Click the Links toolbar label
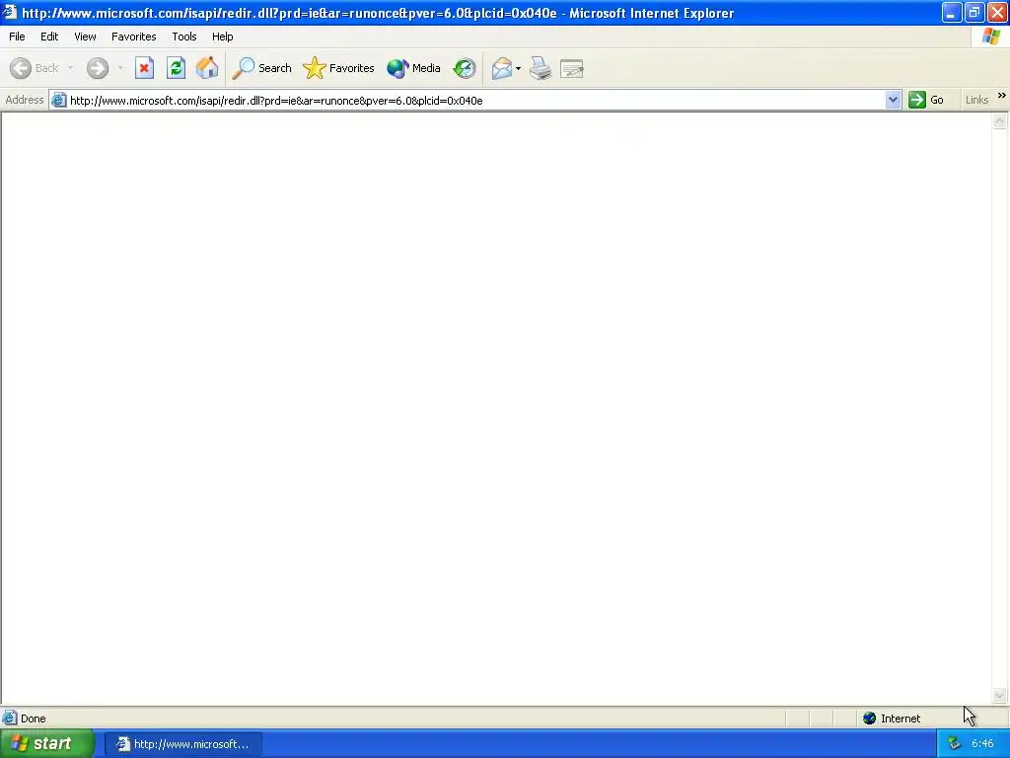The height and width of the screenshot is (758, 1010). (x=976, y=100)
